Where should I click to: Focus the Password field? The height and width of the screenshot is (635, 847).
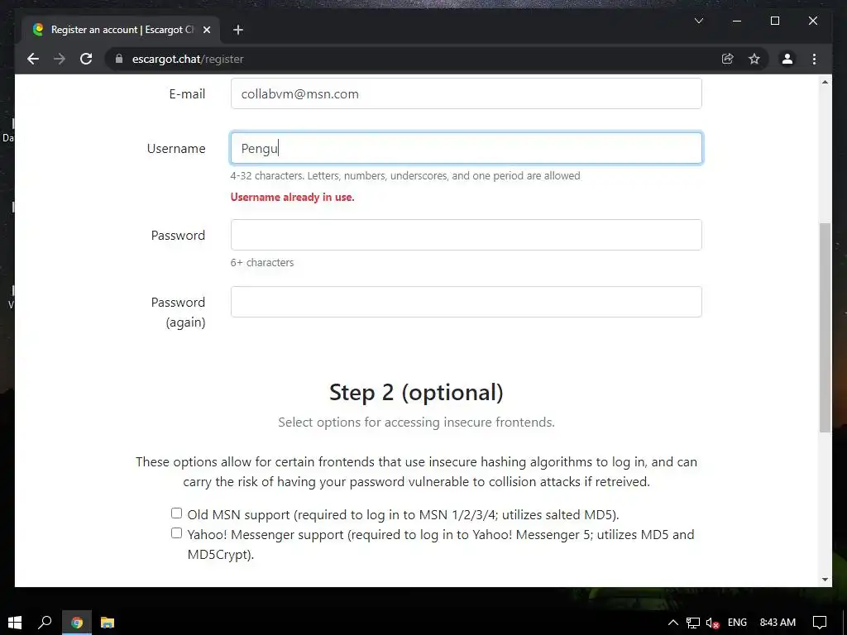click(x=467, y=235)
